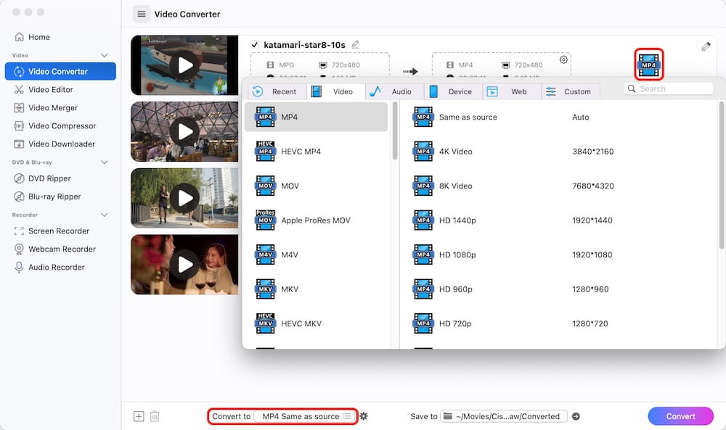This screenshot has width=726, height=430.
Task: Click the edit pencil icon at top right
Action: coord(706,46)
